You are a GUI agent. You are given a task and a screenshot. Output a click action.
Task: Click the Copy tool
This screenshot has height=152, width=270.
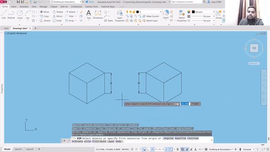tap(44, 16)
